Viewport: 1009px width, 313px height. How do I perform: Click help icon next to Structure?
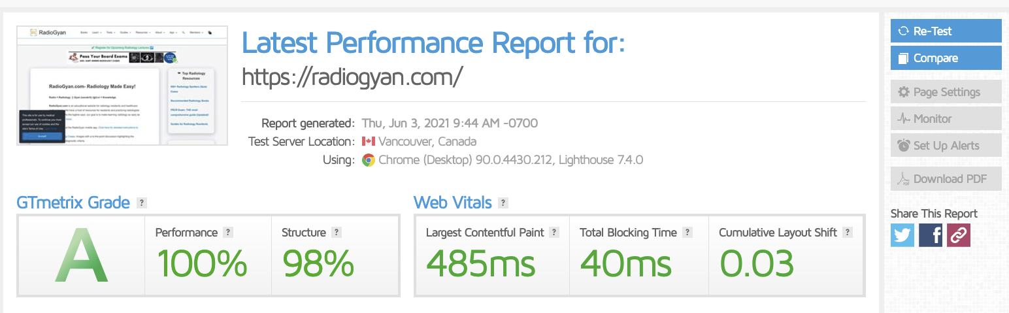click(x=337, y=233)
